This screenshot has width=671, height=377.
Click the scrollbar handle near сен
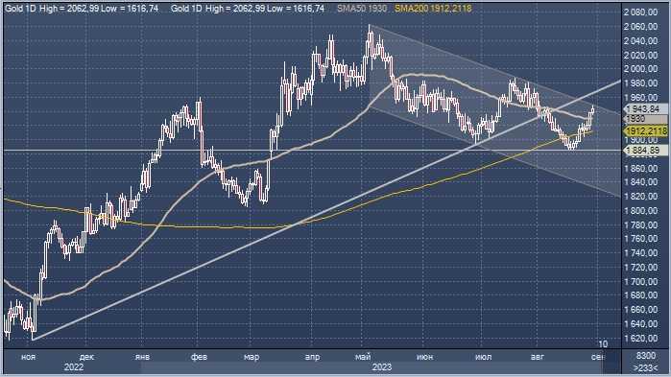[611, 362]
